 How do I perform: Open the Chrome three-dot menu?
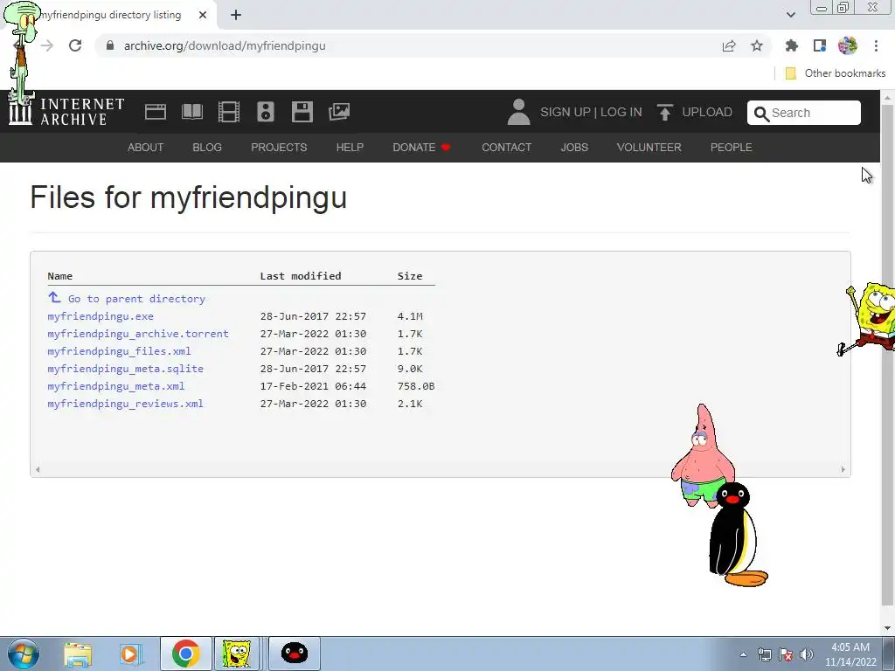(x=876, y=45)
